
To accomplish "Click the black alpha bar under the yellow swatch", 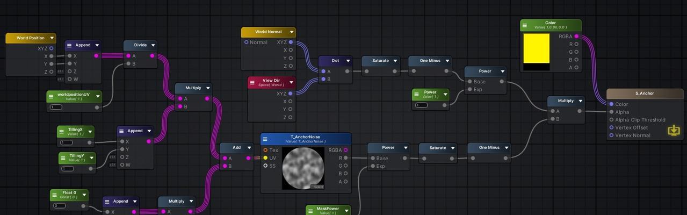I will (x=537, y=67).
